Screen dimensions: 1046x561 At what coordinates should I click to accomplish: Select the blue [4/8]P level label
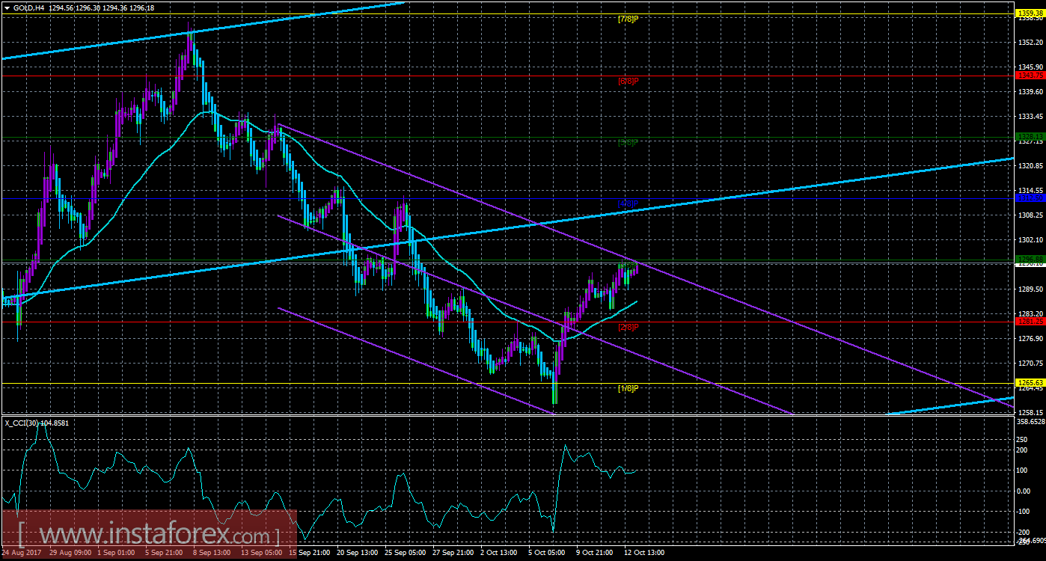628,203
